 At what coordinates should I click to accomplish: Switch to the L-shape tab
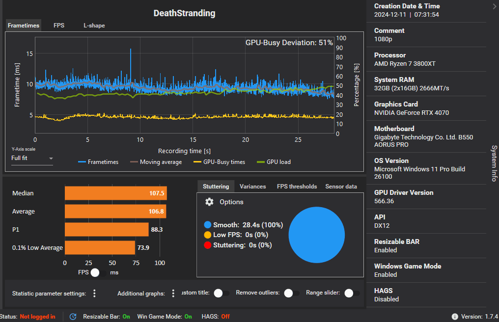tap(94, 26)
